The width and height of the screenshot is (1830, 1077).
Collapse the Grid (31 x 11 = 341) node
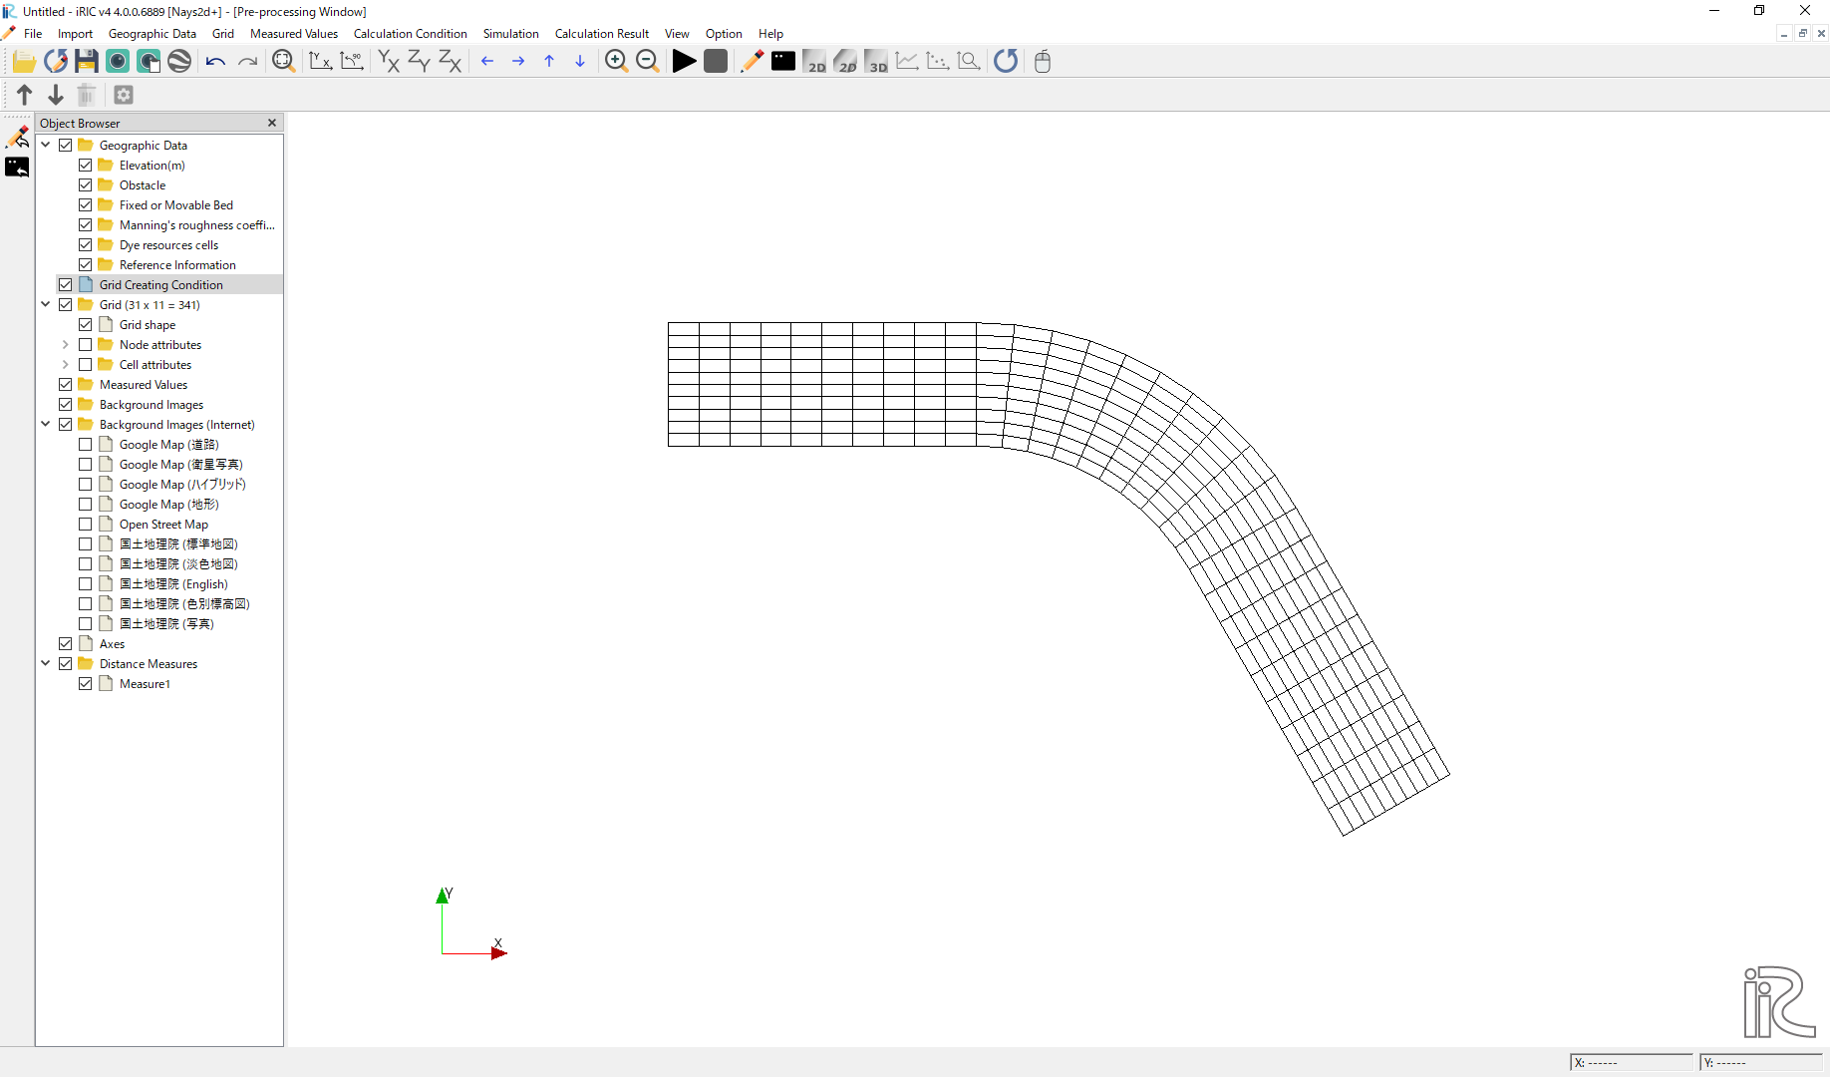(46, 305)
